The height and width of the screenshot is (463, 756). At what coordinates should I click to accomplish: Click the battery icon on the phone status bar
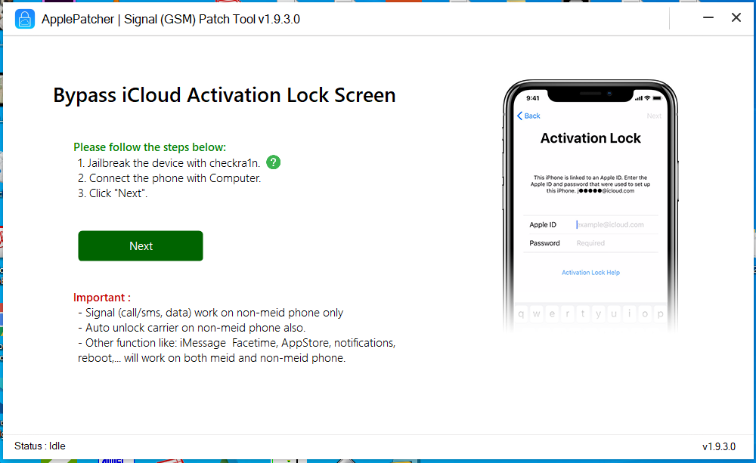[x=656, y=97]
